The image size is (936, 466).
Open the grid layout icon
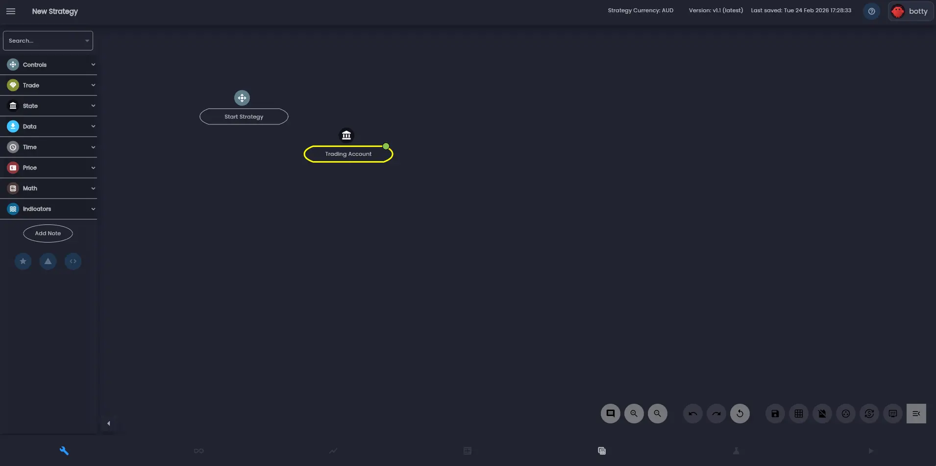pyautogui.click(x=798, y=414)
